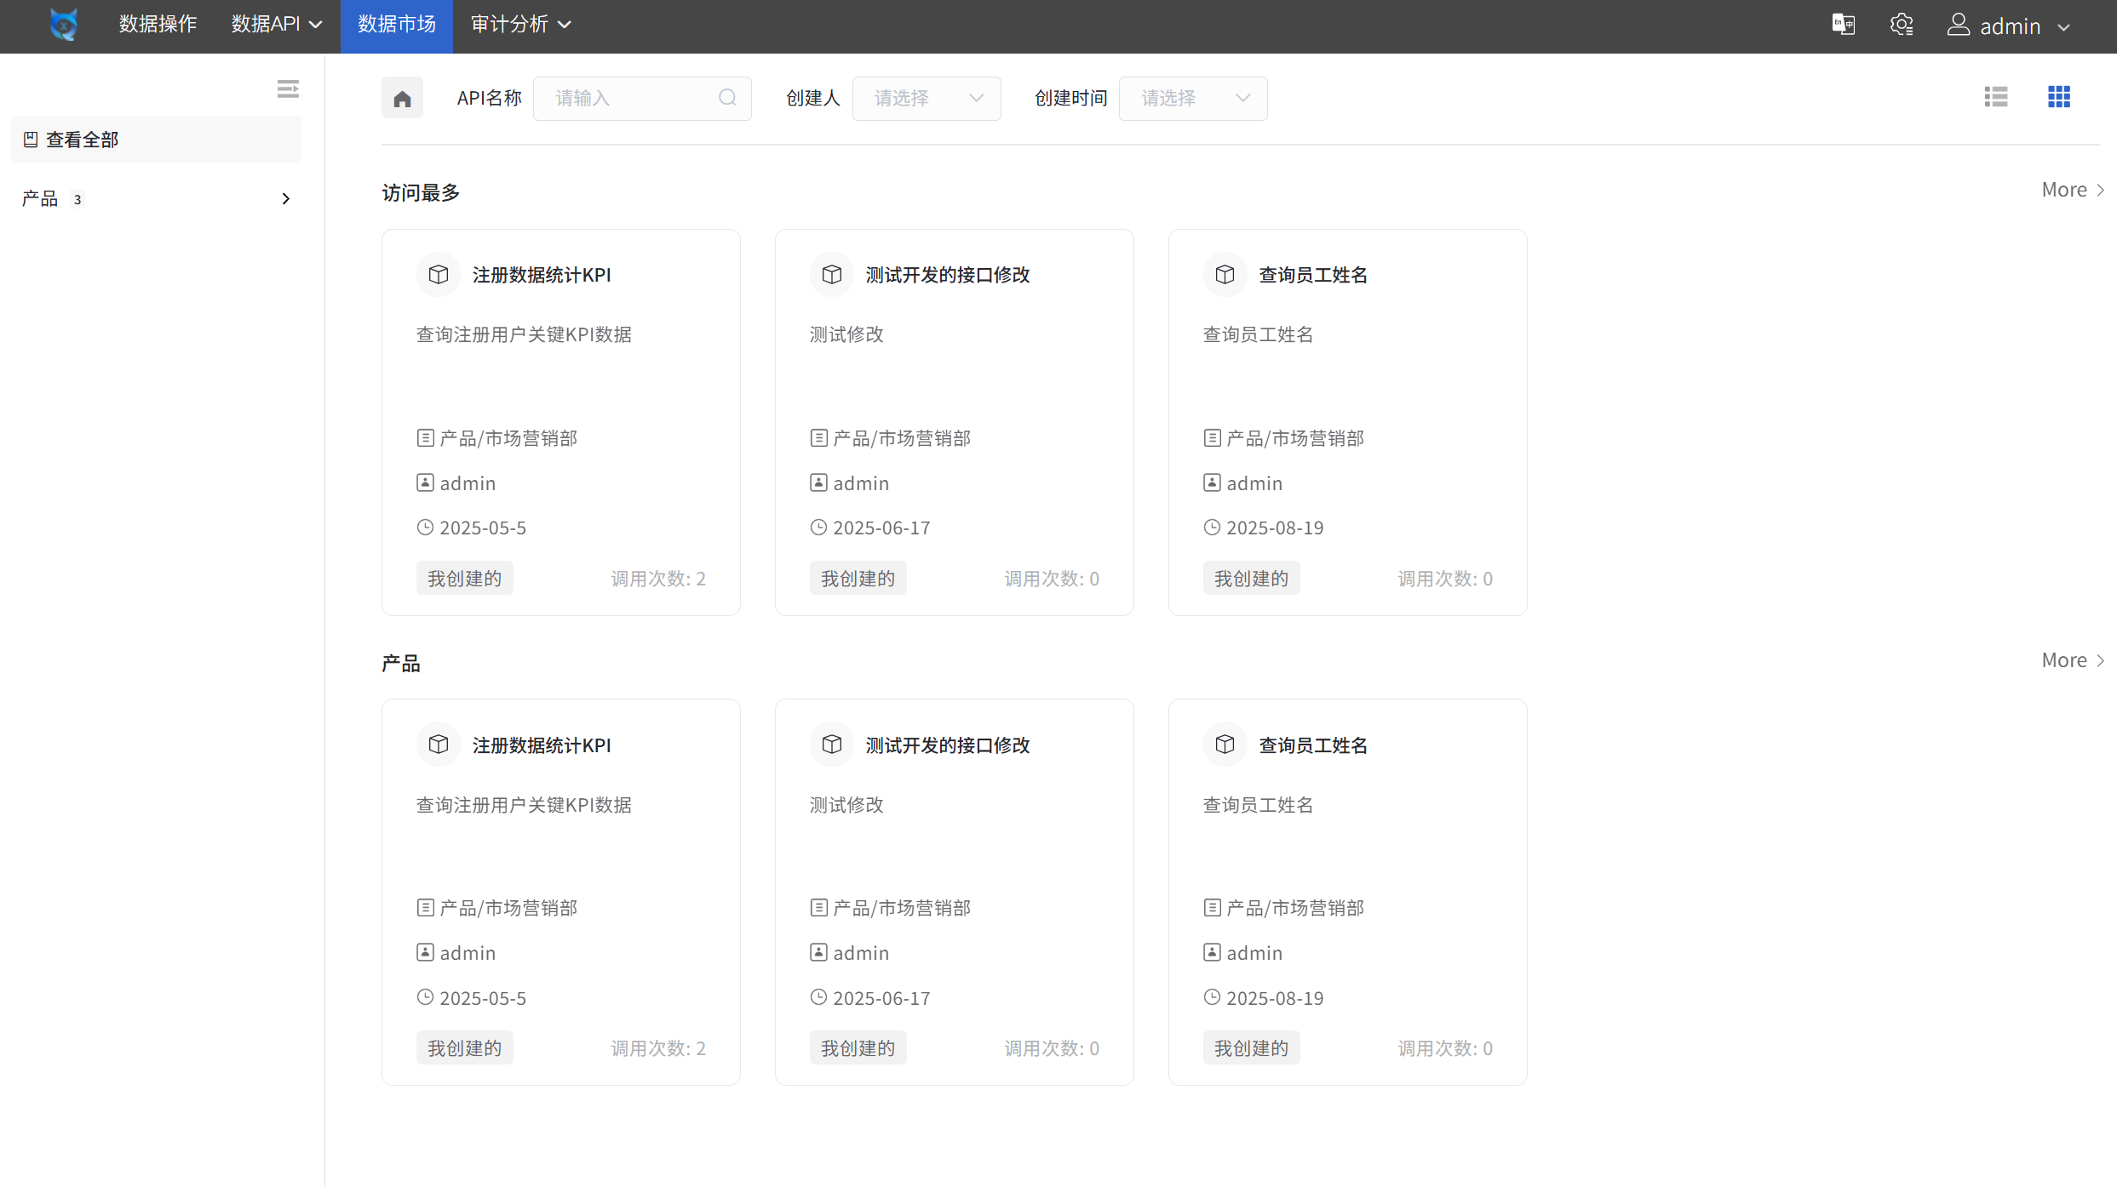Click category icon on 访问最多 注册数据统计KPI card
Viewport: 2117px width, 1187px height.
click(x=425, y=438)
